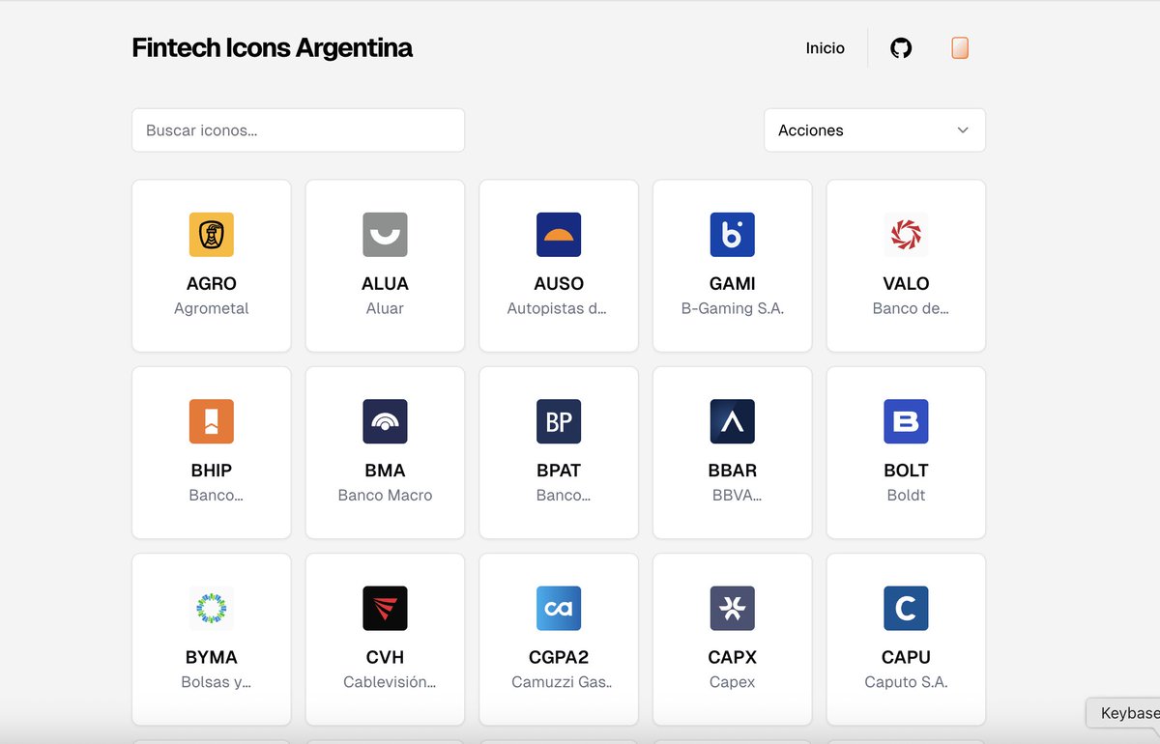Click the CAPX ticker text
This screenshot has height=744, width=1160.
(732, 657)
